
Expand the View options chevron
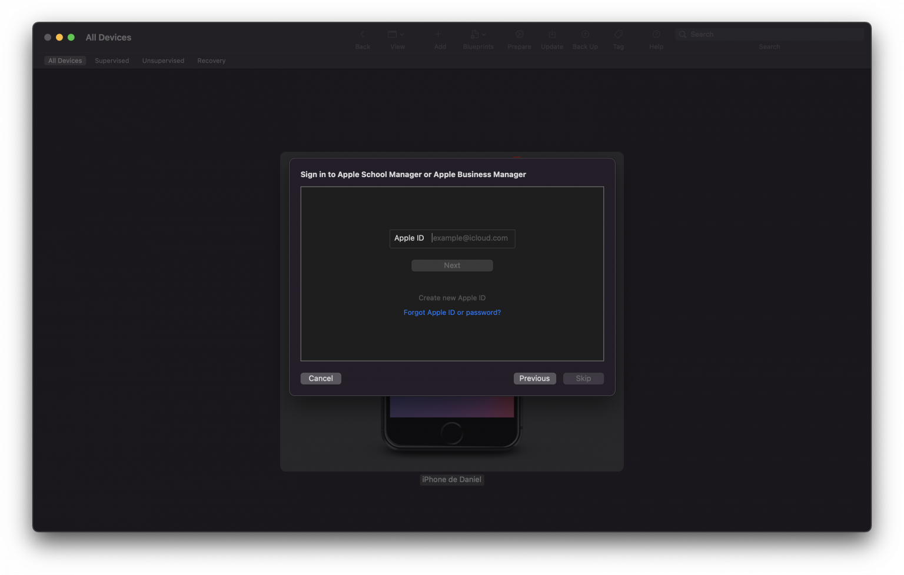click(403, 34)
